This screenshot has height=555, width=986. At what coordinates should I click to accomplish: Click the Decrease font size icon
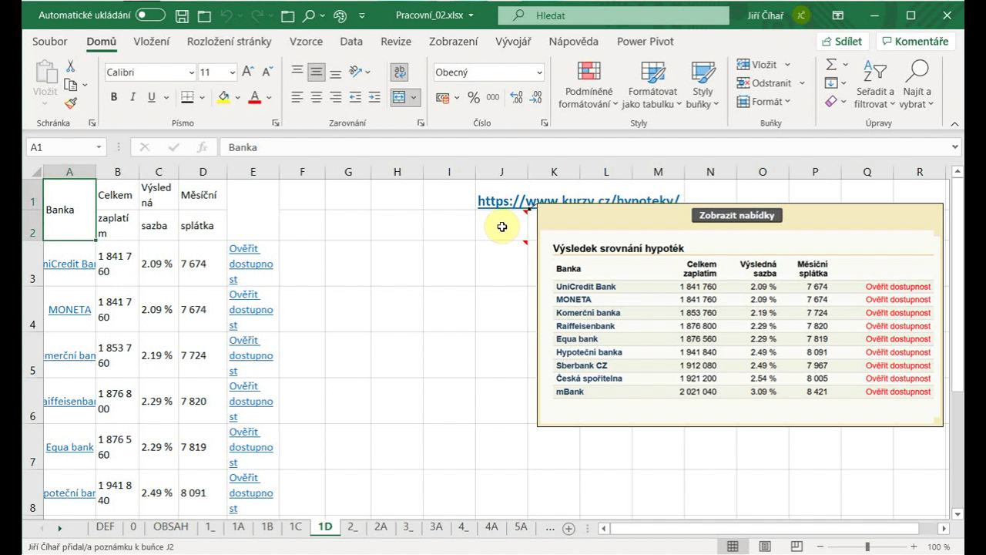click(267, 72)
